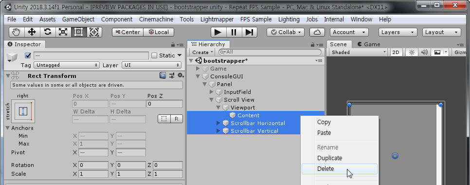
Task: Select the Move tool
Action: coord(32,32)
